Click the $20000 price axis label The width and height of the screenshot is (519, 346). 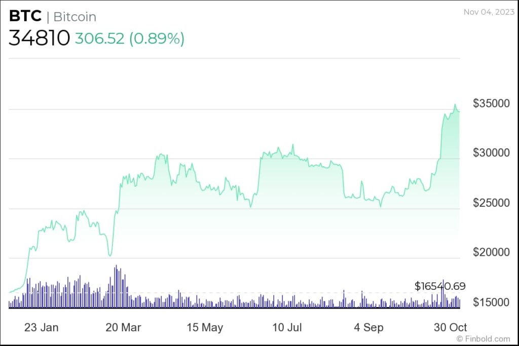pyautogui.click(x=491, y=253)
